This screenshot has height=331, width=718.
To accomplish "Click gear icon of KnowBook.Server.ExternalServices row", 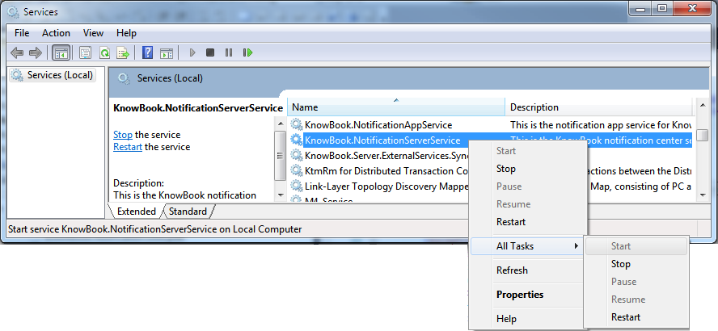I will [x=297, y=156].
